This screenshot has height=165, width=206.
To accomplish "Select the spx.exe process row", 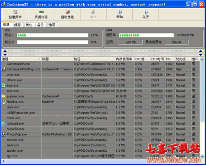I will click(x=101, y=156).
